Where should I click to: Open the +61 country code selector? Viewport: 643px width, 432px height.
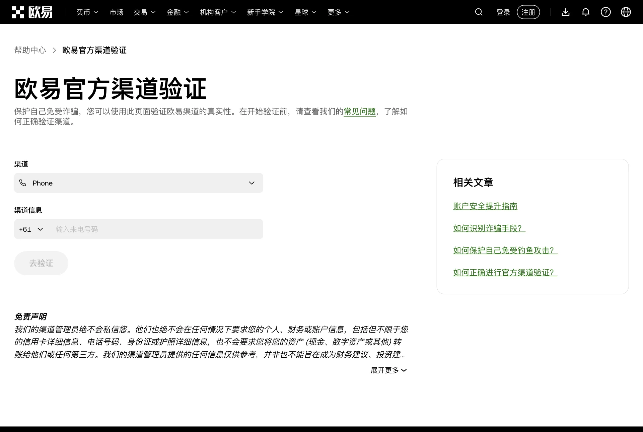click(x=31, y=229)
